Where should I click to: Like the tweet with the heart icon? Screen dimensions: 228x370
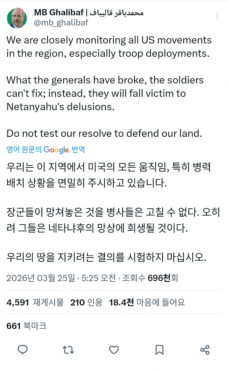[114, 350]
